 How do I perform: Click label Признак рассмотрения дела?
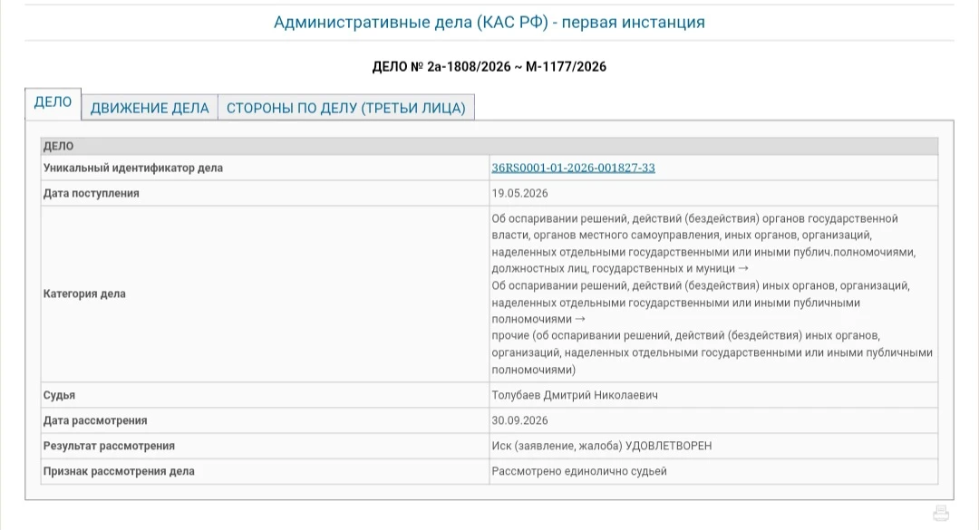click(119, 471)
